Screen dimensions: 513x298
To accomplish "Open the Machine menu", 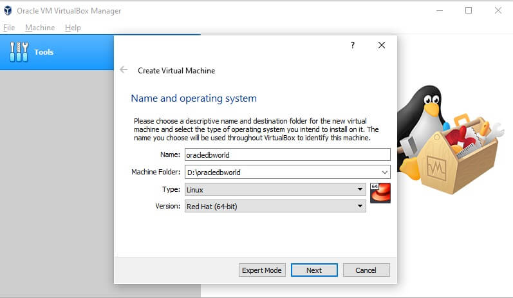I will (40, 28).
